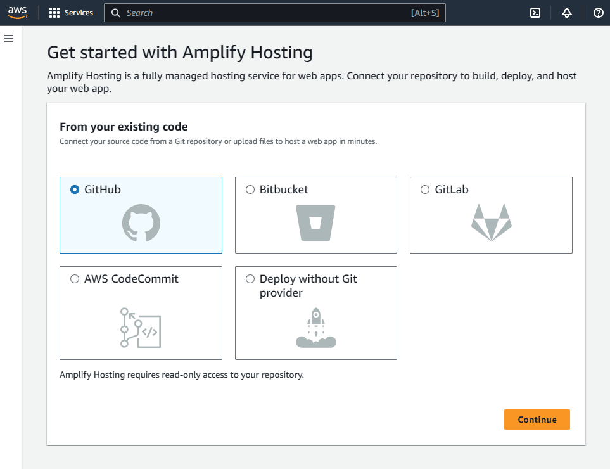Open the AWS home logo
610x469 pixels.
point(18,13)
